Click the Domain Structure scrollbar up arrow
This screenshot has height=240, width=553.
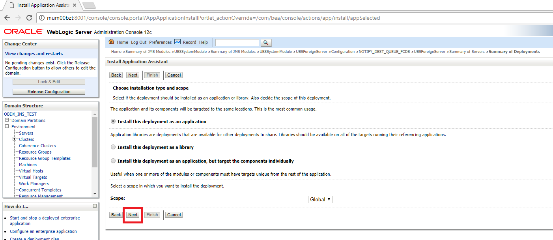coord(95,114)
